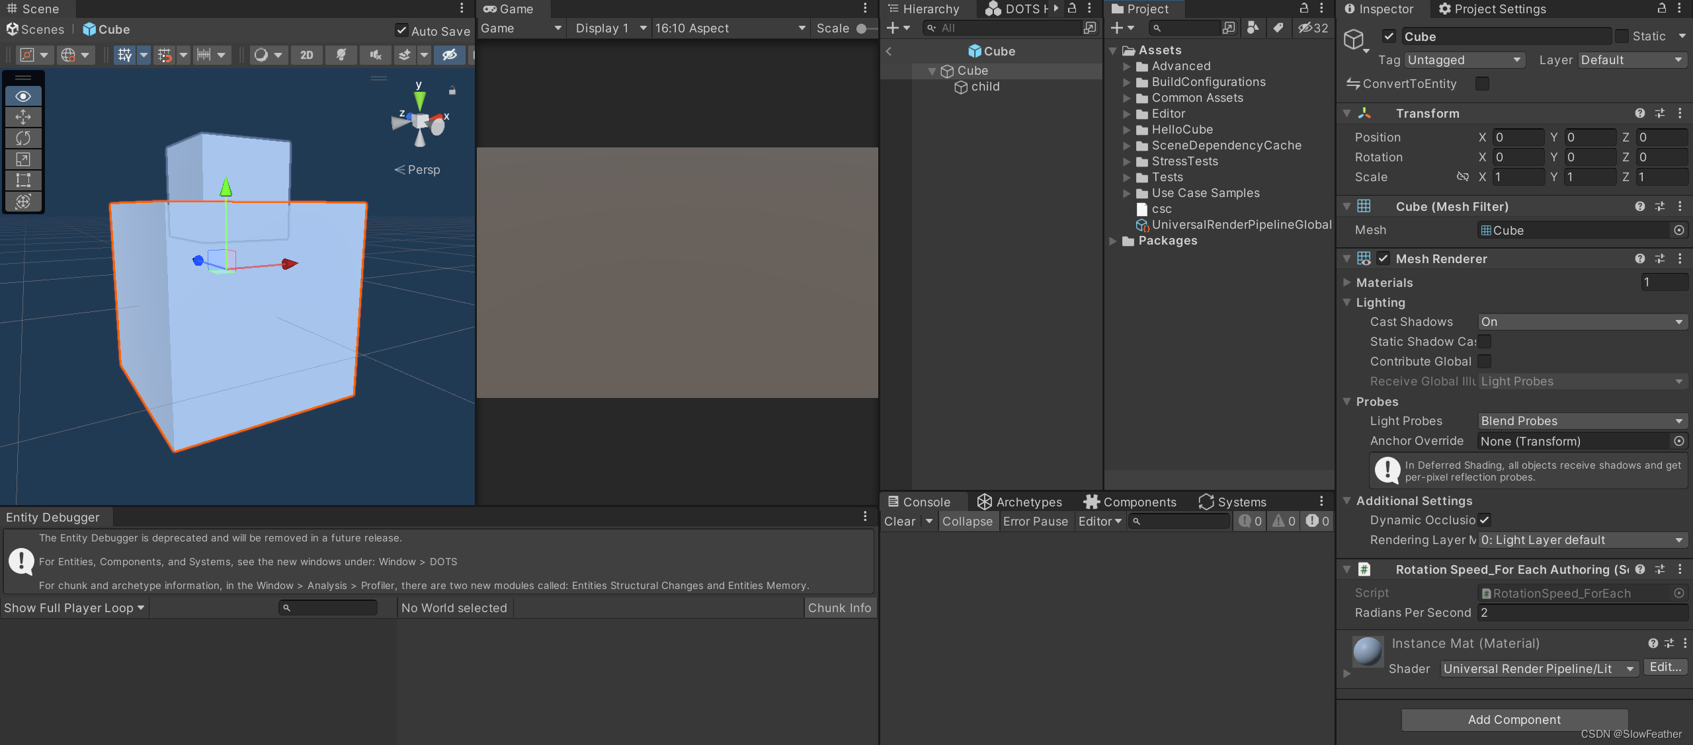Click the Mesh object picker circle
Image resolution: width=1693 pixels, height=745 pixels.
coord(1678,230)
